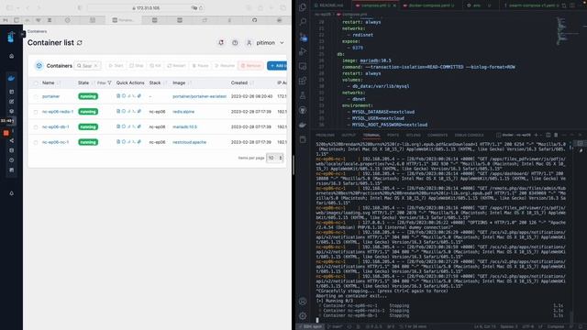587x330 pixels.
Task: Sort containers by State column
Action: pyautogui.click(x=85, y=82)
